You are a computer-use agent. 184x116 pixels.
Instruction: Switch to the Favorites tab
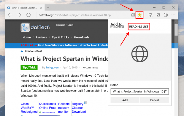point(117,27)
